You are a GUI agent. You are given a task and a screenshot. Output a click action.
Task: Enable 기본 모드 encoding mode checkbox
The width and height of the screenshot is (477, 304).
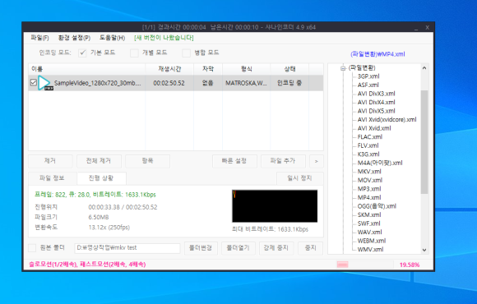pyautogui.click(x=82, y=53)
